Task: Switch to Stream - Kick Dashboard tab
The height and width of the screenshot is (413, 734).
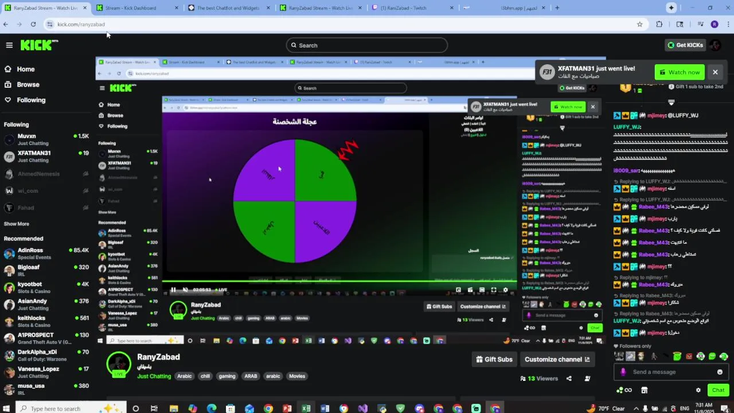Action: coord(138,8)
